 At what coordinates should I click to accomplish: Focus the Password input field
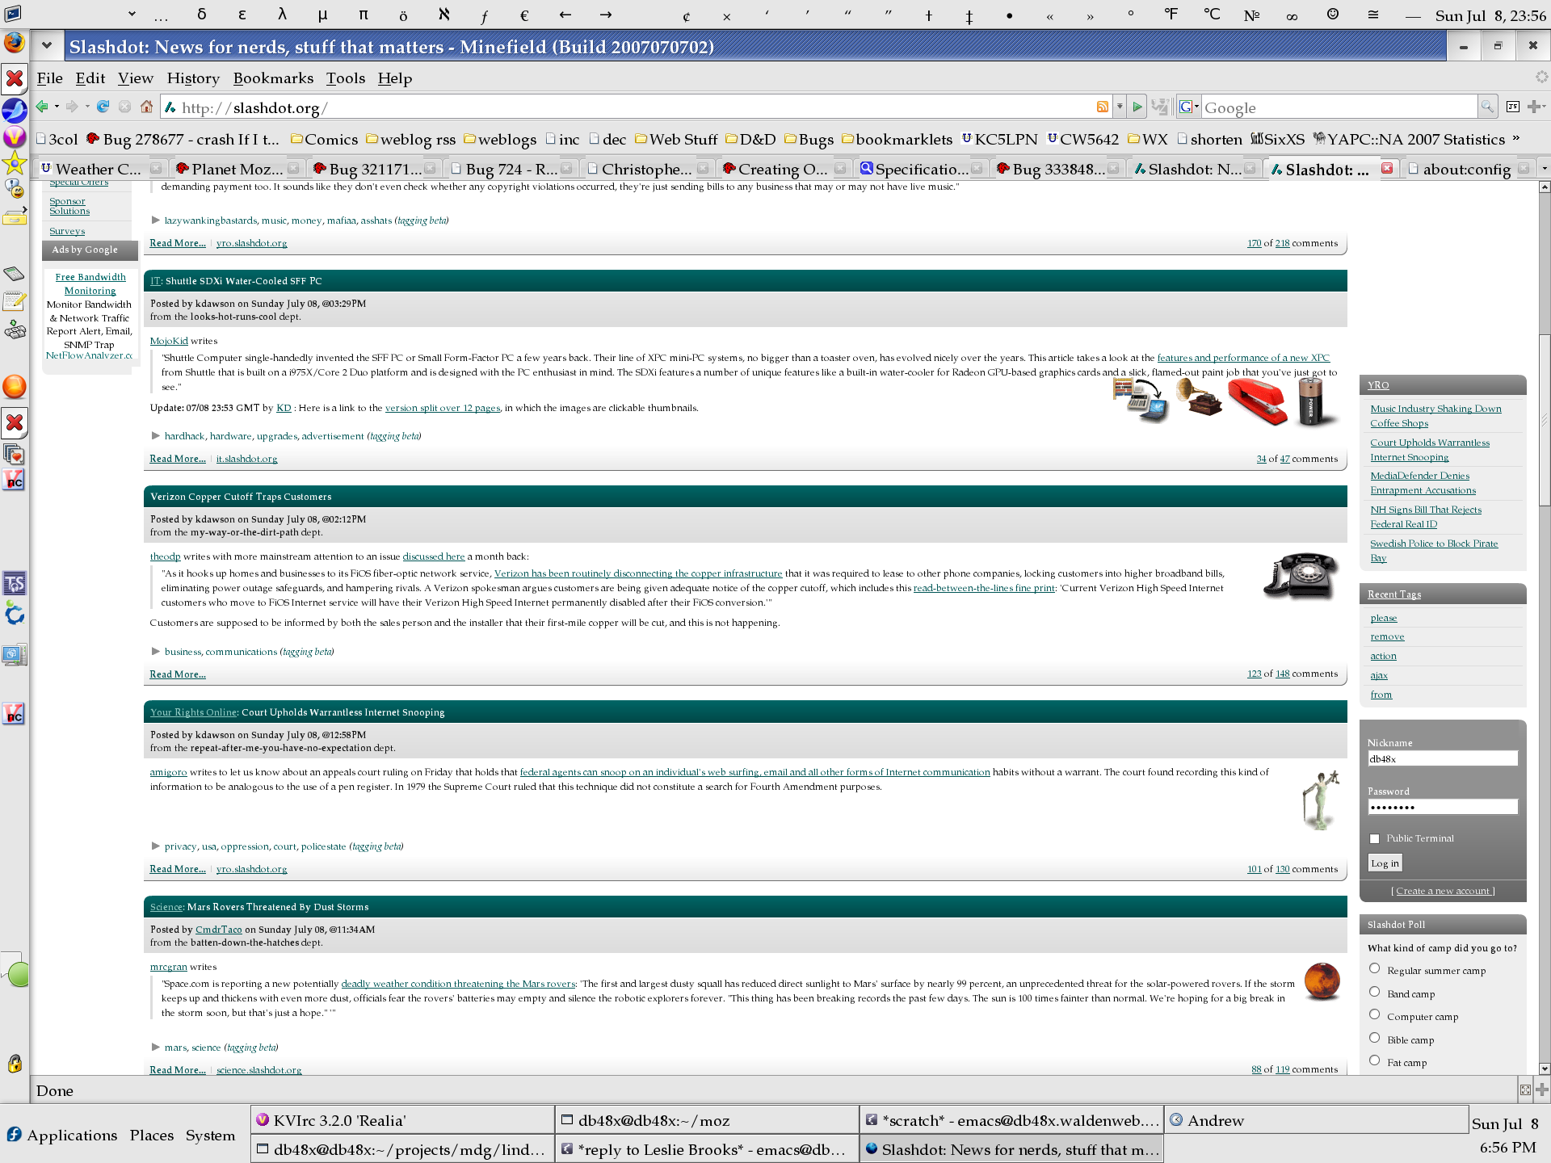point(1443,807)
